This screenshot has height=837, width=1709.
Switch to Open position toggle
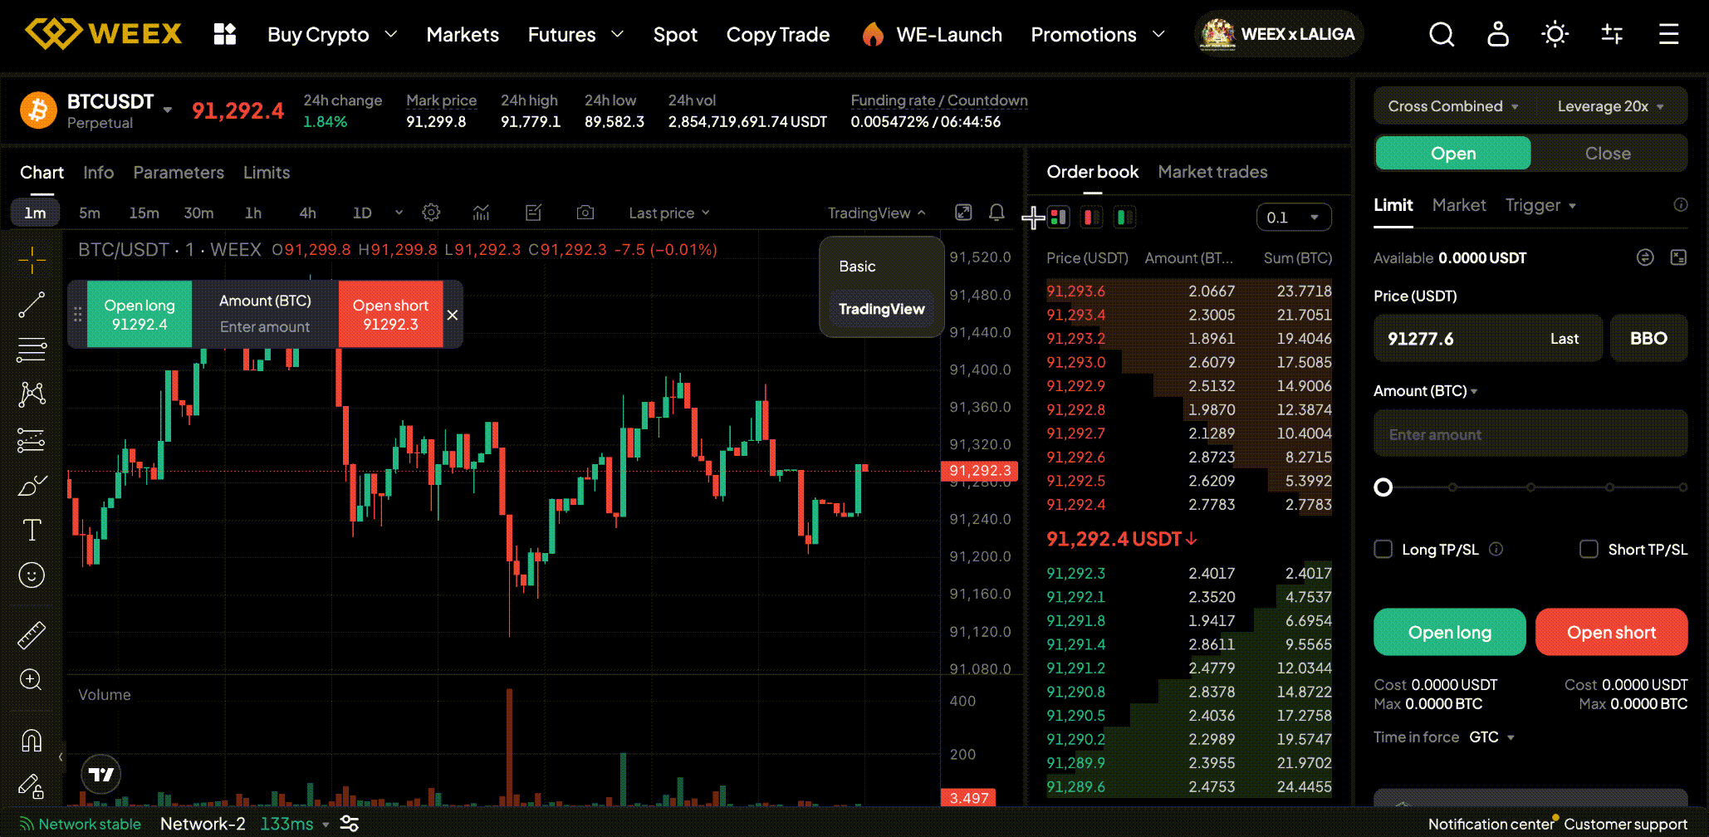[x=1453, y=153]
